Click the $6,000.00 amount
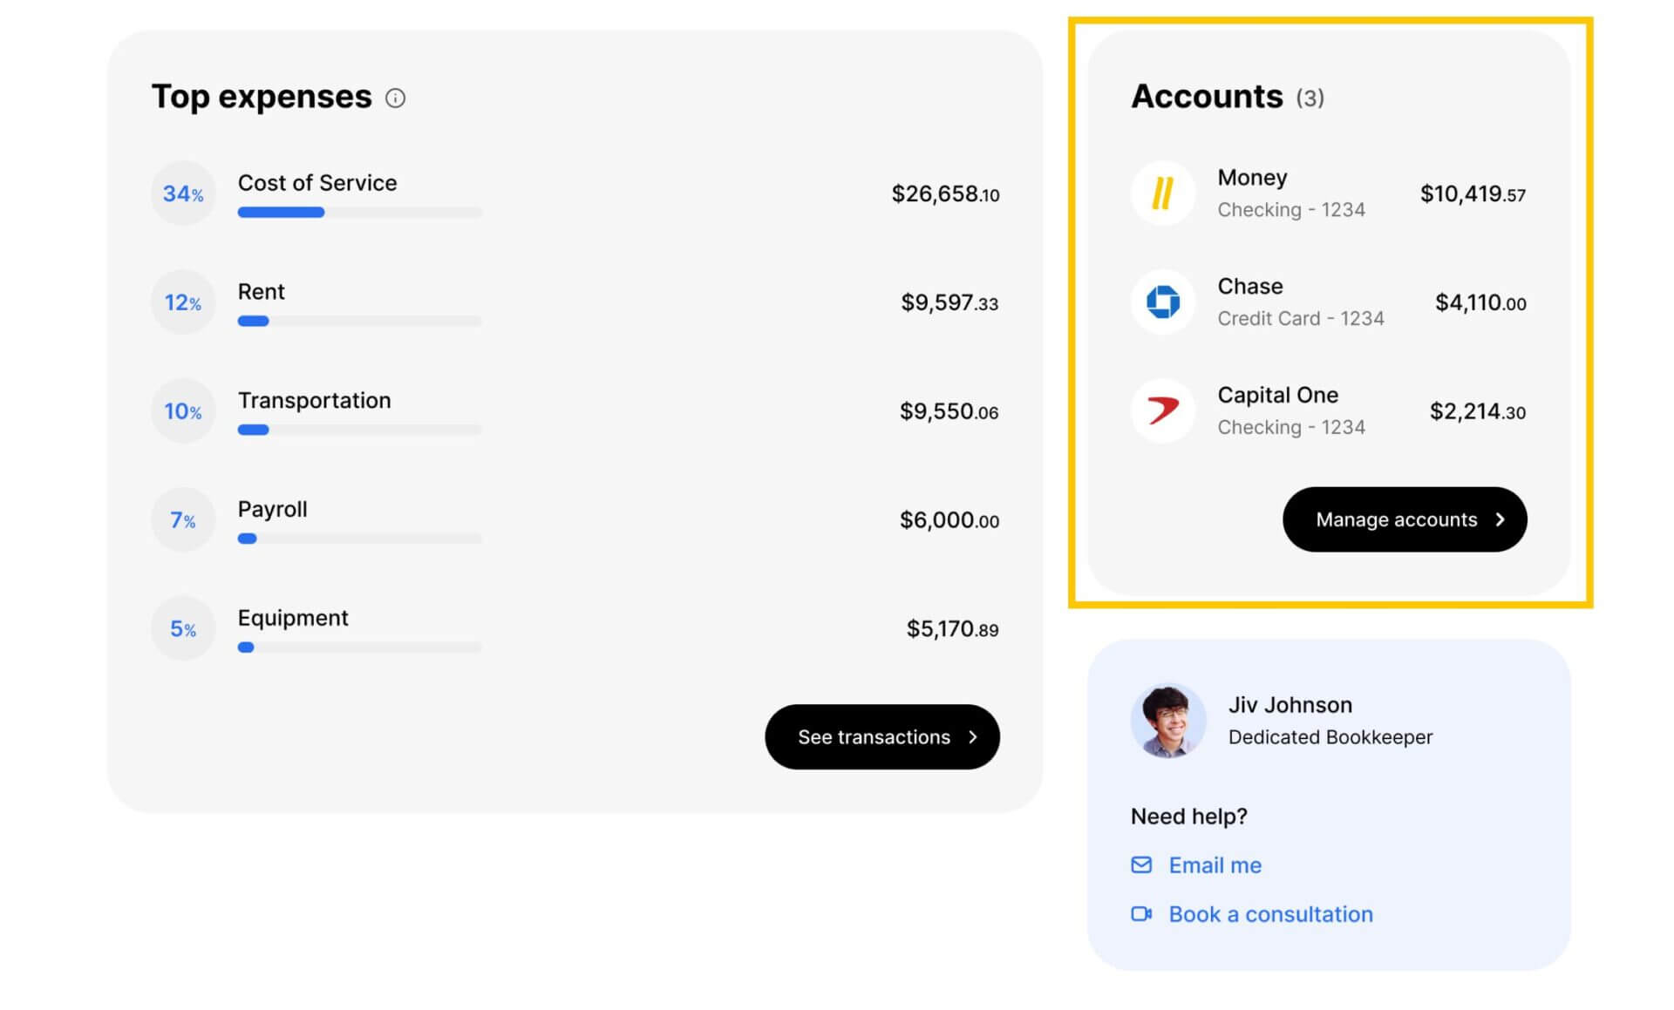Screen dimensions: 1674x1010 [949, 520]
